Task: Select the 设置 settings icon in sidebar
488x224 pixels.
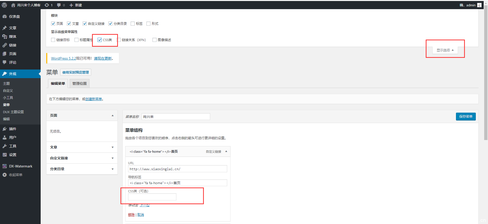Action: pos(5,155)
